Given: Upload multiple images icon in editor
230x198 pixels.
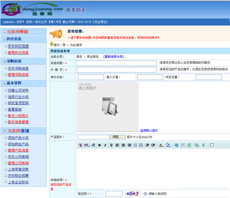Looking at the screenshot, I should tap(197, 145).
